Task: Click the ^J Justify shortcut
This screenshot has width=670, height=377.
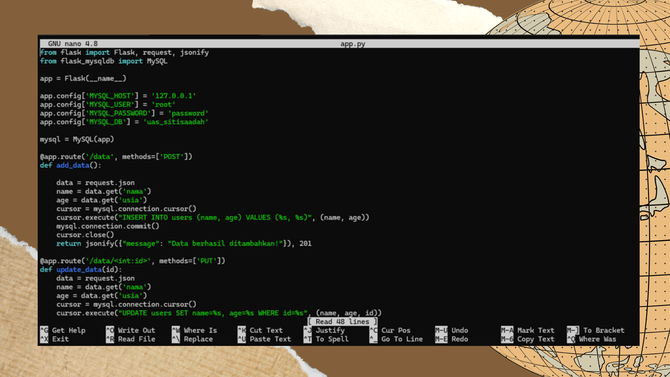Action: click(x=324, y=330)
